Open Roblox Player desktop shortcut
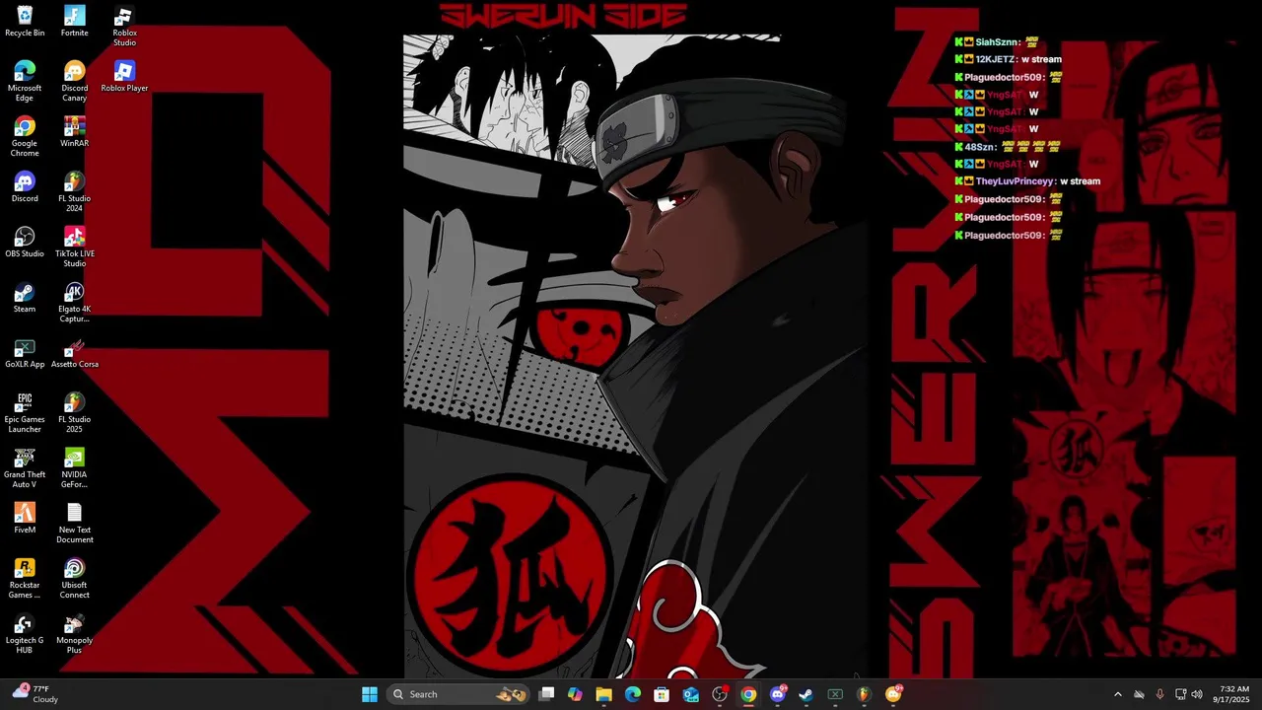 tap(124, 77)
